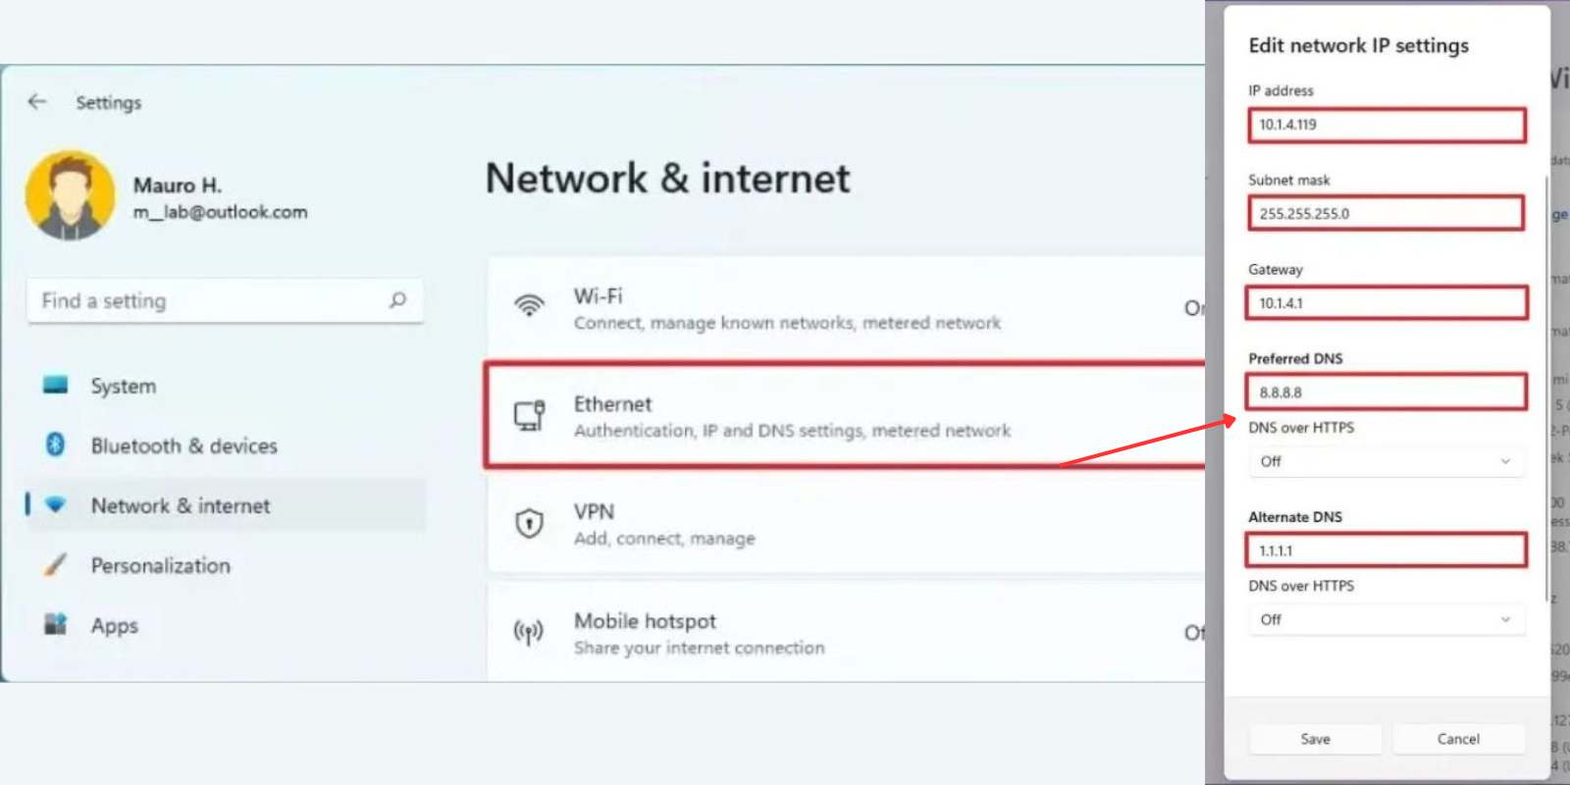Click the back arrow next to Settings
1570x785 pixels.
37,102
